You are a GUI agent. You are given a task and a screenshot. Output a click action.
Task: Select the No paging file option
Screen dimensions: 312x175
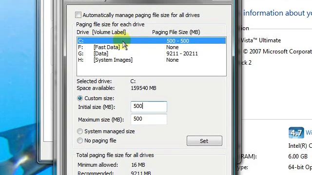pyautogui.click(x=80, y=140)
